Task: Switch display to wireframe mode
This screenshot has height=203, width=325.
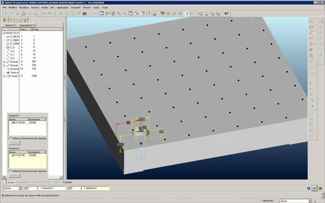Action: (168, 14)
